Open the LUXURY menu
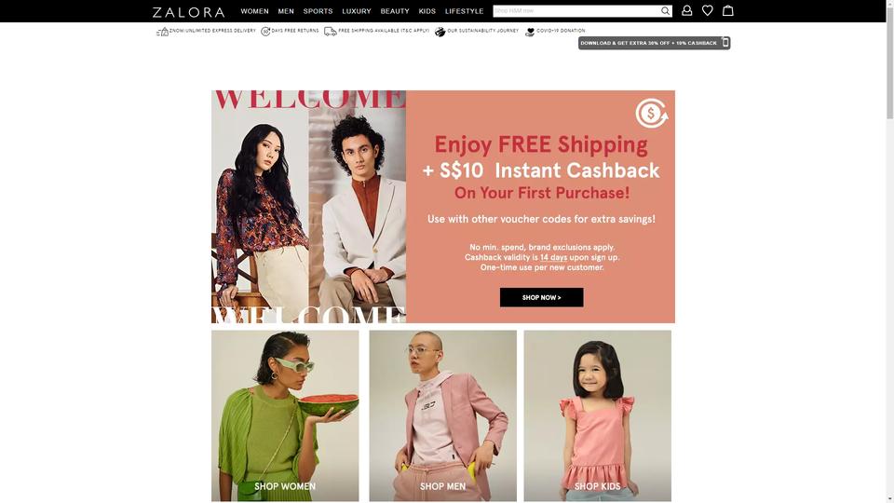Image resolution: width=894 pixels, height=503 pixels. (x=357, y=11)
